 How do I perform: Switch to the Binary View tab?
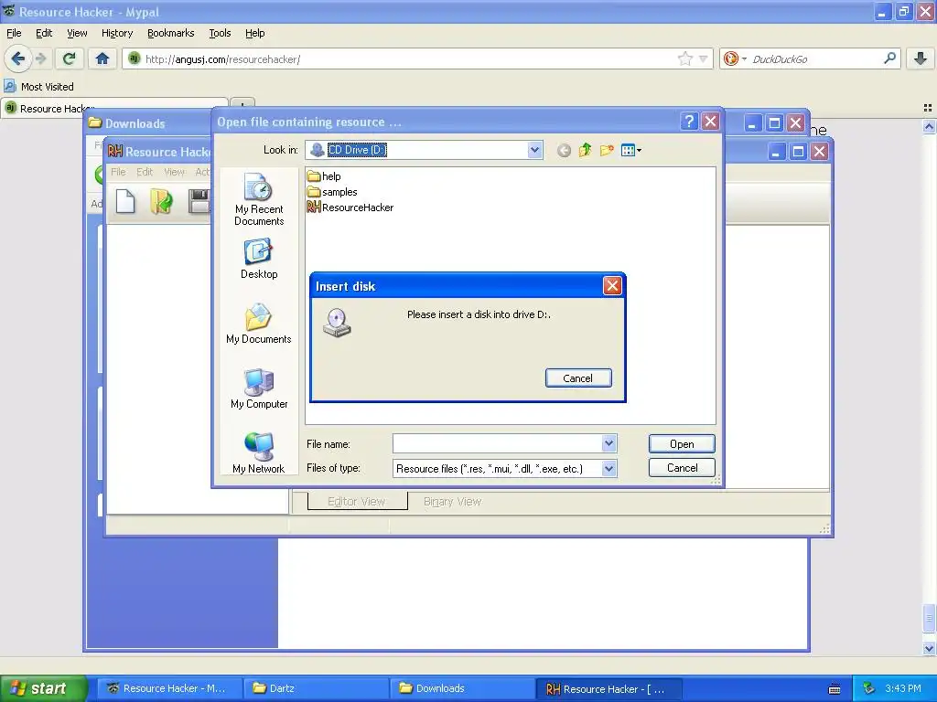click(452, 502)
